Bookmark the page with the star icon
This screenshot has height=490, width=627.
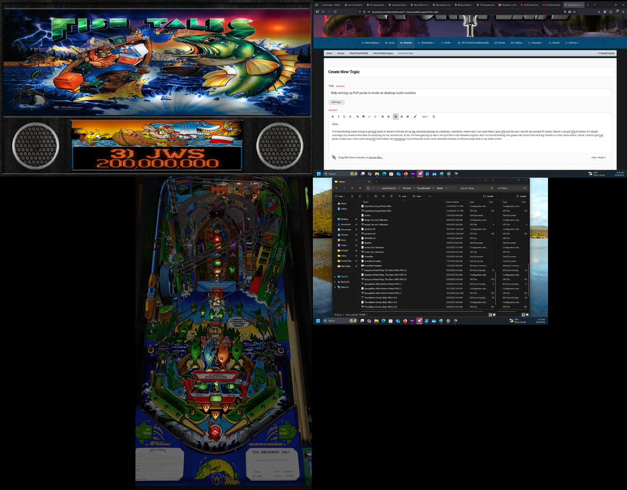pyautogui.click(x=574, y=11)
